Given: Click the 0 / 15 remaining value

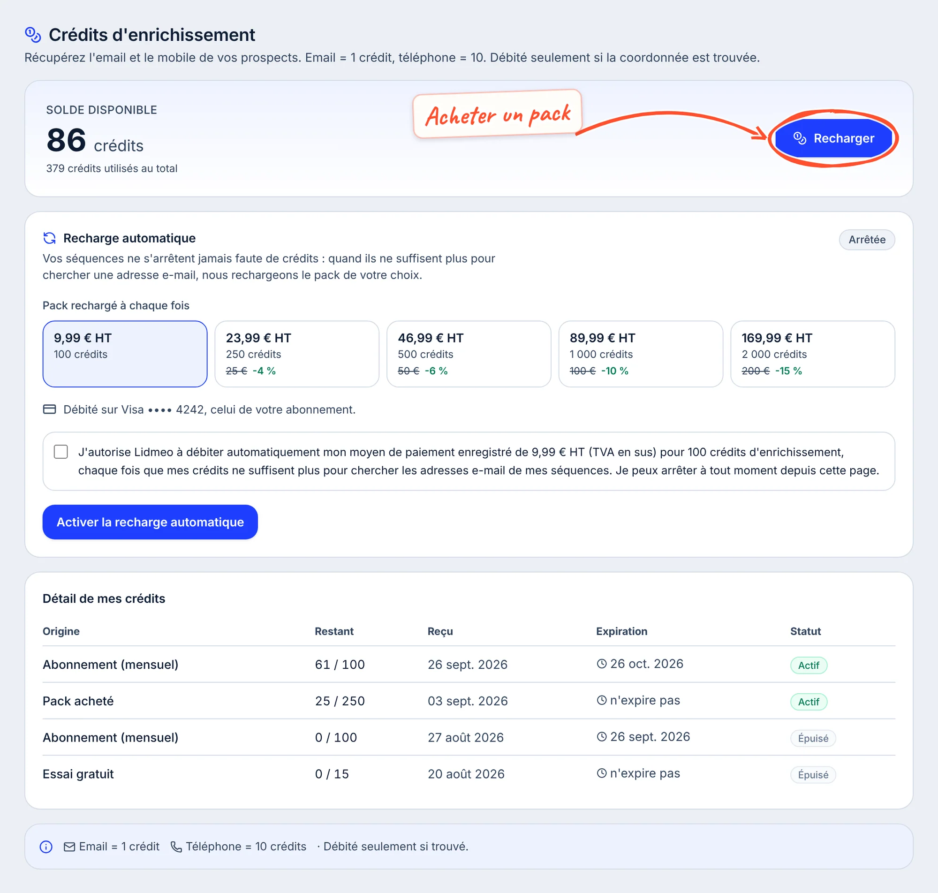Looking at the screenshot, I should 332,774.
